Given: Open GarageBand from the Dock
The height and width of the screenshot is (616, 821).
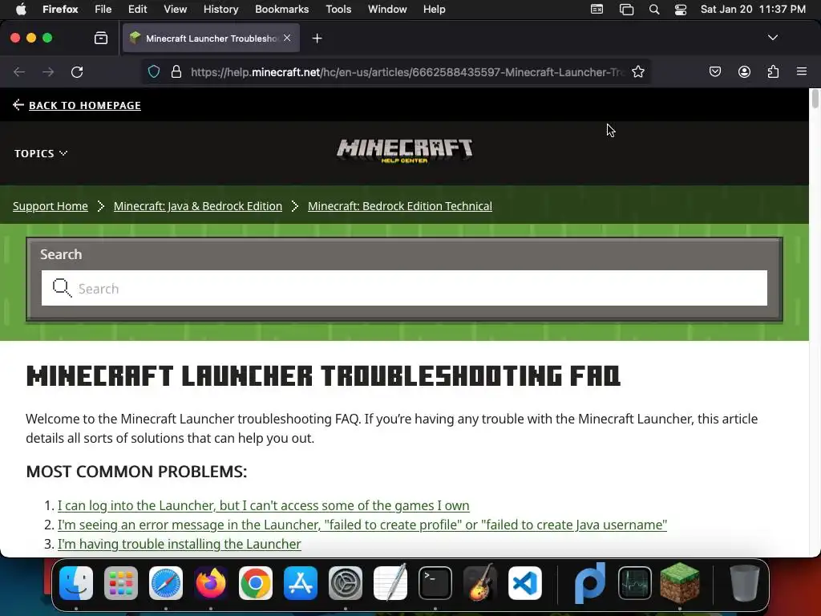Looking at the screenshot, I should coord(480,583).
